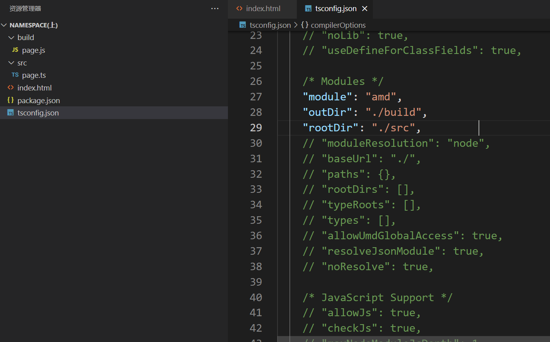Collapse the build folder chevron
The image size is (550, 342).
point(11,37)
